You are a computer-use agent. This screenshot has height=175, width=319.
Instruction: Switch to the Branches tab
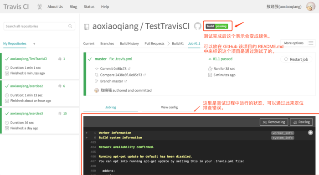pos(107,44)
